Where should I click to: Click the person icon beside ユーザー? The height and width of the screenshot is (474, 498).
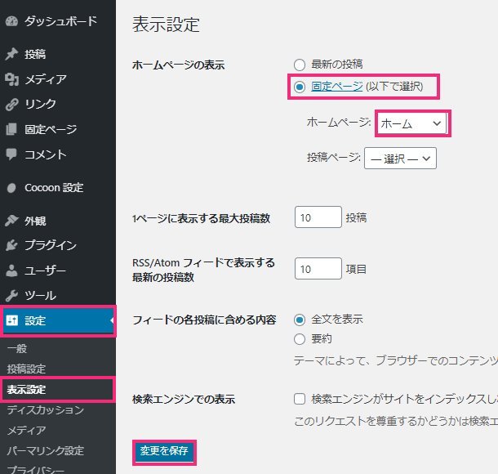11,271
